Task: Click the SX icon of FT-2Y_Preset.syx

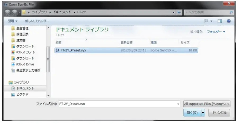Action: click(x=57, y=50)
